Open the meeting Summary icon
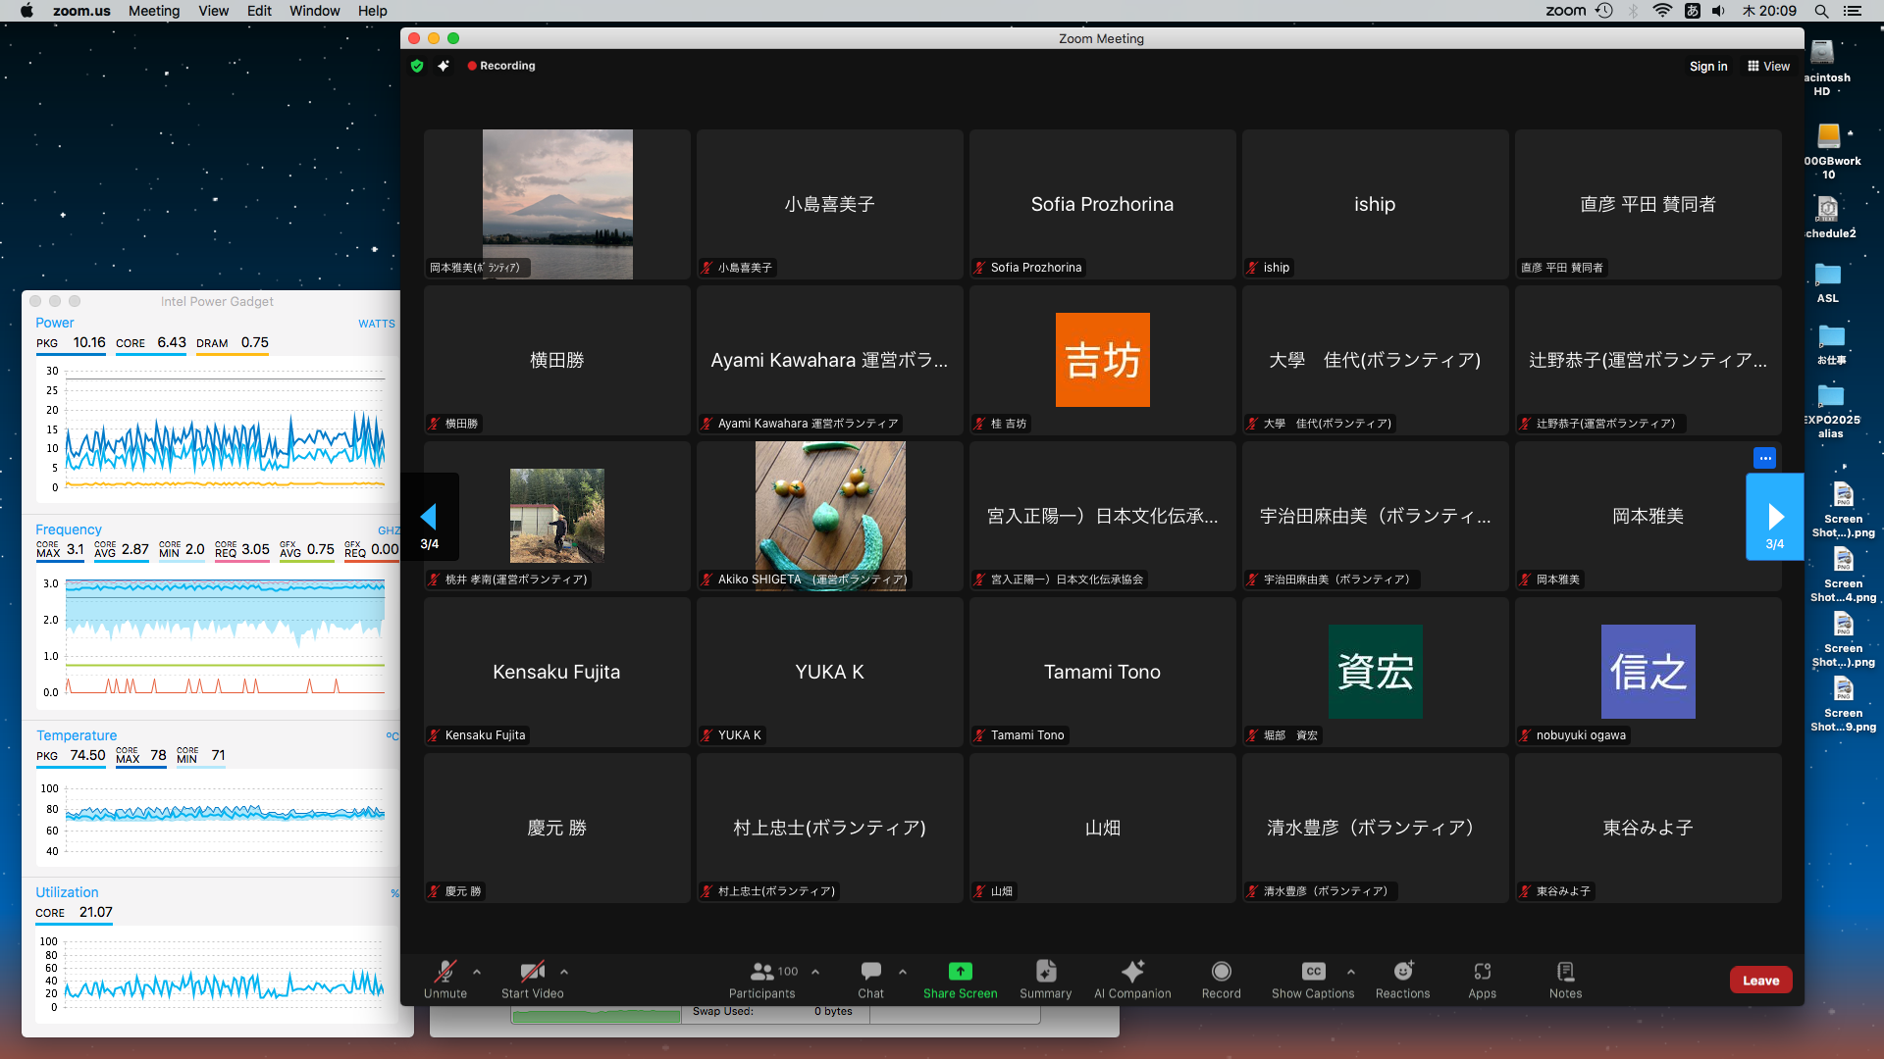The height and width of the screenshot is (1059, 1884). point(1045,972)
